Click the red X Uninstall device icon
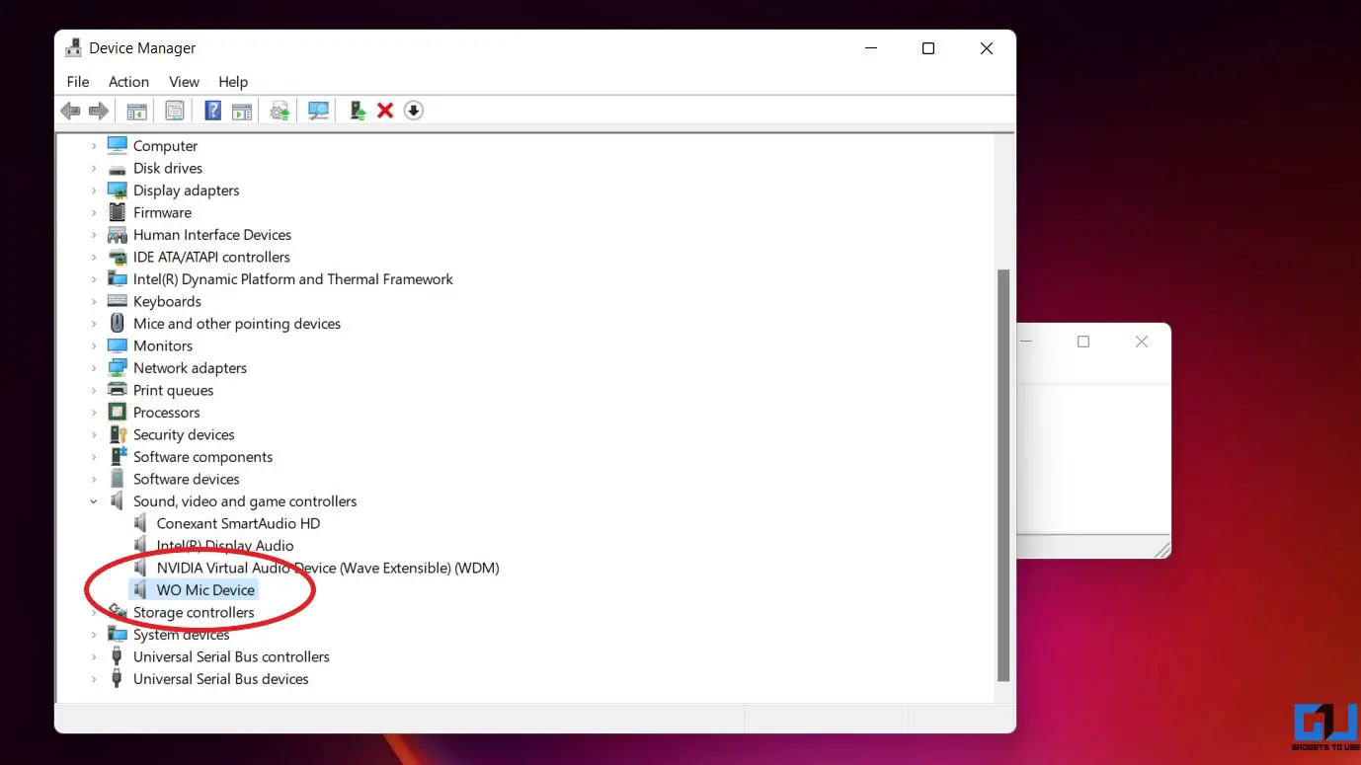The width and height of the screenshot is (1361, 765). tap(385, 111)
